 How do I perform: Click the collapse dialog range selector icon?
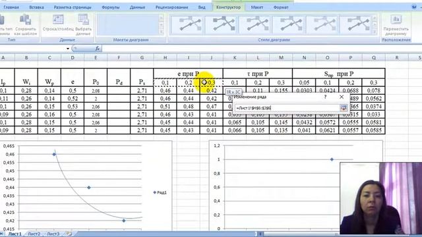(x=344, y=108)
